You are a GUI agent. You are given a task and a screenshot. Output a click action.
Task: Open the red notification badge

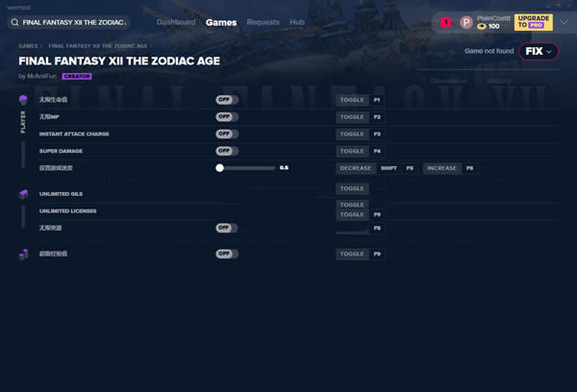coord(446,22)
